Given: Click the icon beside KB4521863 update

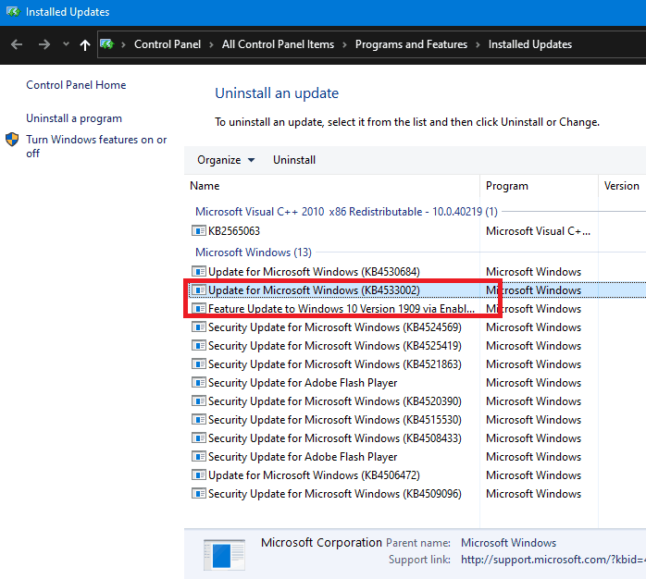Looking at the screenshot, I should (x=199, y=364).
